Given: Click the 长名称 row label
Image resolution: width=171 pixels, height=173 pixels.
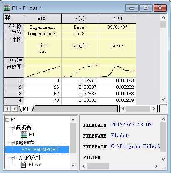Looking at the screenshot, I should [x=14, y=27].
